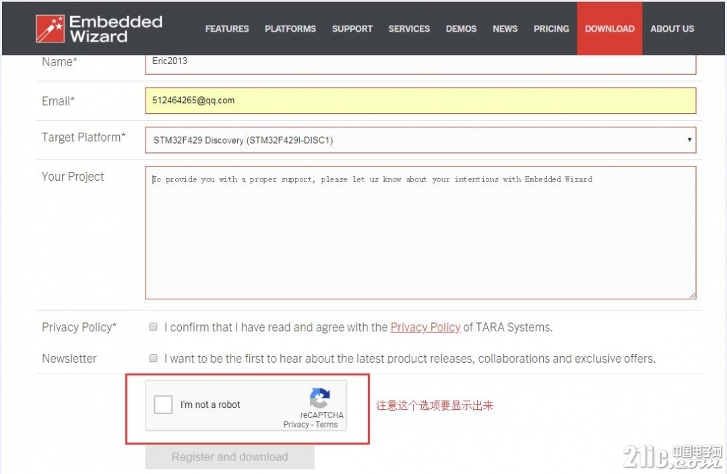Click the Register and download button
This screenshot has height=474, width=727.
(230, 457)
